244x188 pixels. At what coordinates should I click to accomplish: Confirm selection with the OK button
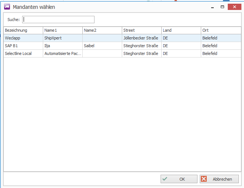tap(179, 179)
